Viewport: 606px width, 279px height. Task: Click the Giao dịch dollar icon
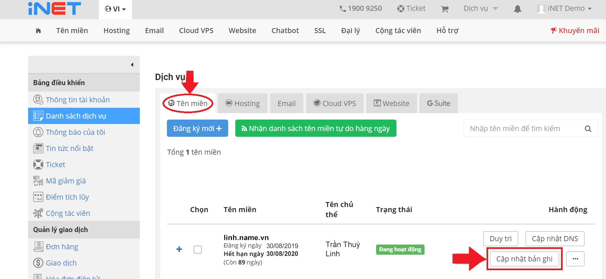click(38, 263)
